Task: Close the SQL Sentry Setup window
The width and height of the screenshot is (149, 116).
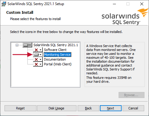Action: tap(142, 4)
